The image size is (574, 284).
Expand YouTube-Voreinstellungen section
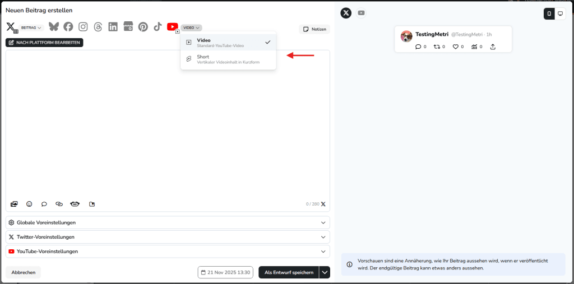coord(168,252)
